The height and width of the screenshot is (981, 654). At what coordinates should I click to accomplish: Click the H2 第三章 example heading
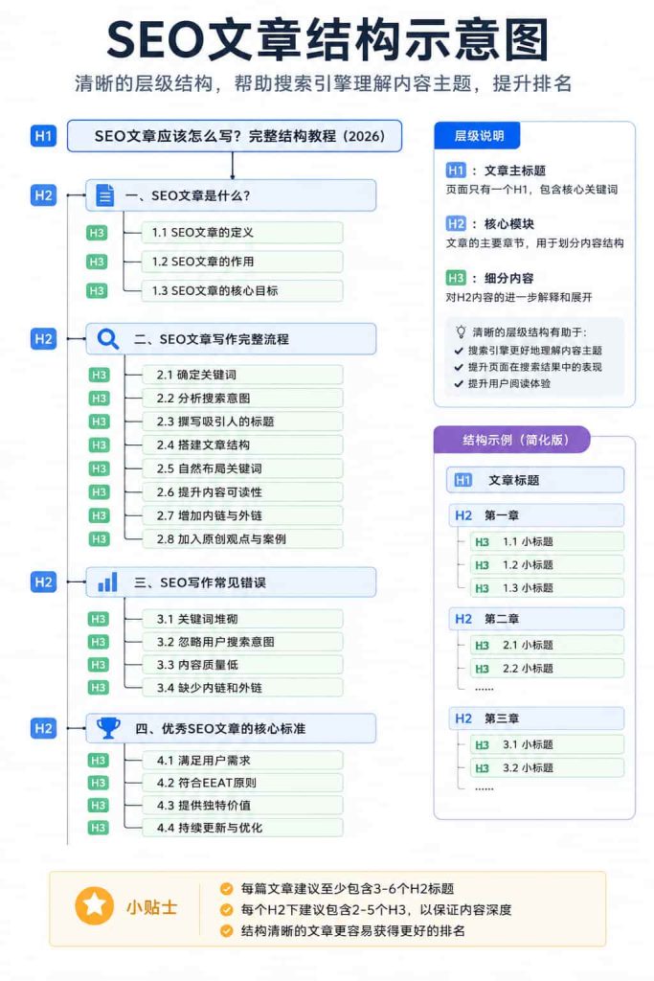click(x=536, y=719)
